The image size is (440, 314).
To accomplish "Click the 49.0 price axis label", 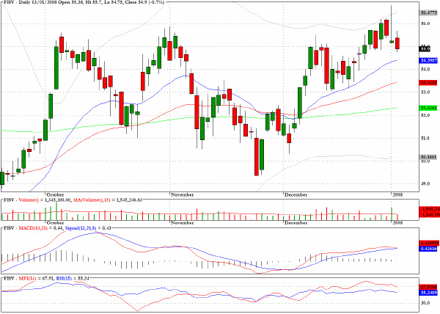I will coord(425,184).
